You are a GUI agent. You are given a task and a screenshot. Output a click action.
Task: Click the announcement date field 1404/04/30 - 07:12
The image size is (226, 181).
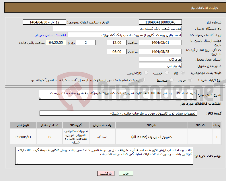[44, 22]
